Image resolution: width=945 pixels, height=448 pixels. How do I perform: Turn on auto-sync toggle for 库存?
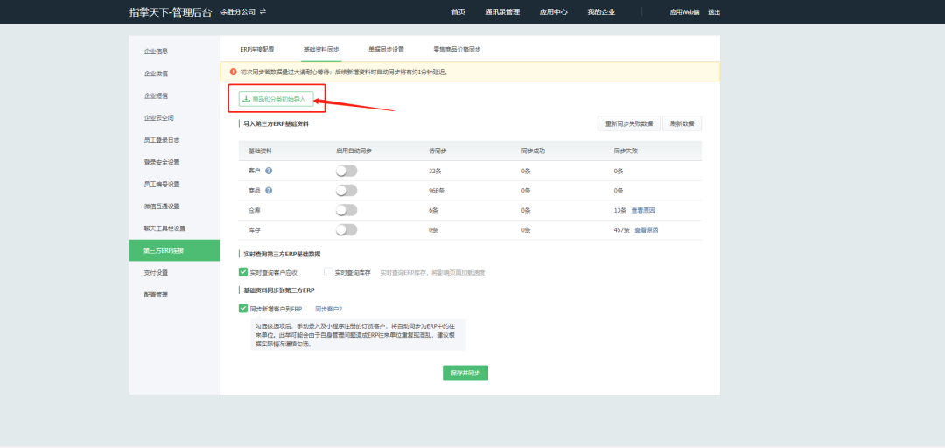pos(346,229)
